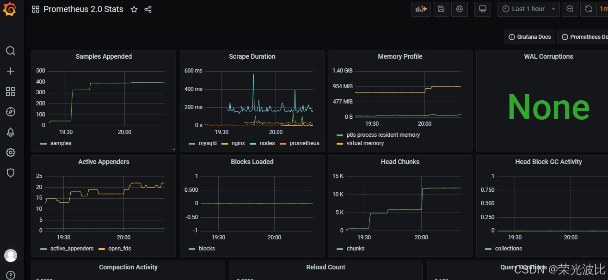This screenshot has width=608, height=280.
Task: Open the Help question mark icon
Action: point(11,275)
